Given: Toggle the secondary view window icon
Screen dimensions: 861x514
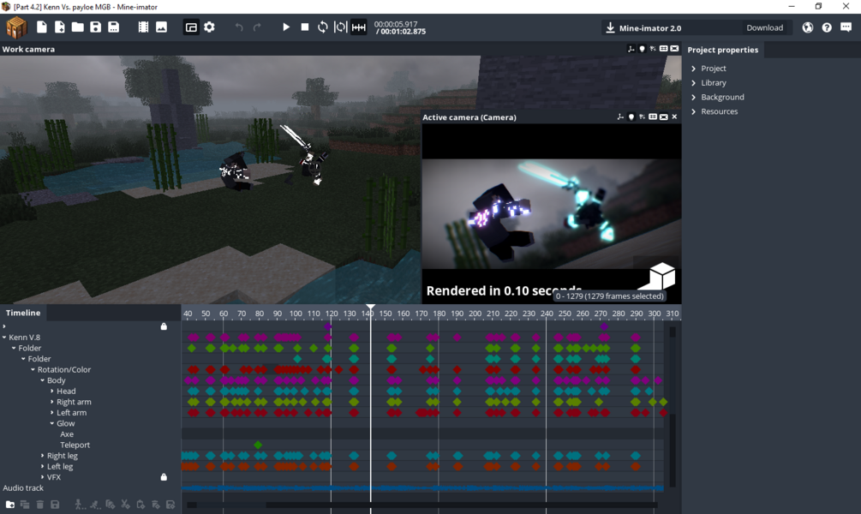Looking at the screenshot, I should 191,27.
